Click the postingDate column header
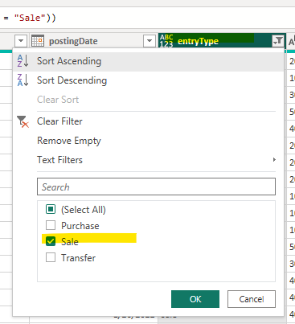The width and height of the screenshot is (295, 324). click(x=93, y=41)
